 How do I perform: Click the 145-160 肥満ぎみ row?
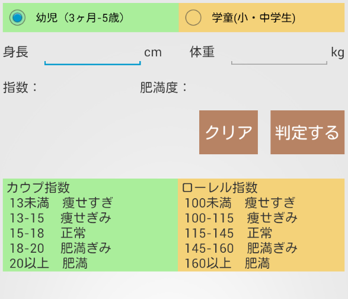click(241, 248)
